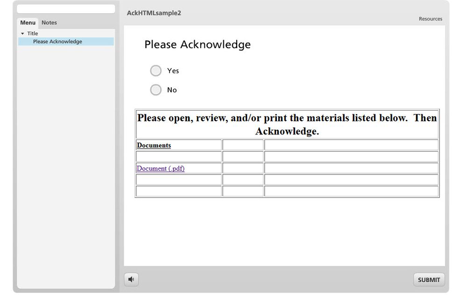
Task: Select the Yes radio button
Action: coord(155,71)
